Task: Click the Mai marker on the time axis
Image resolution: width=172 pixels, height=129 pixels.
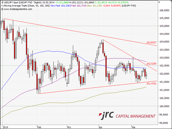Action: tap(133, 127)
